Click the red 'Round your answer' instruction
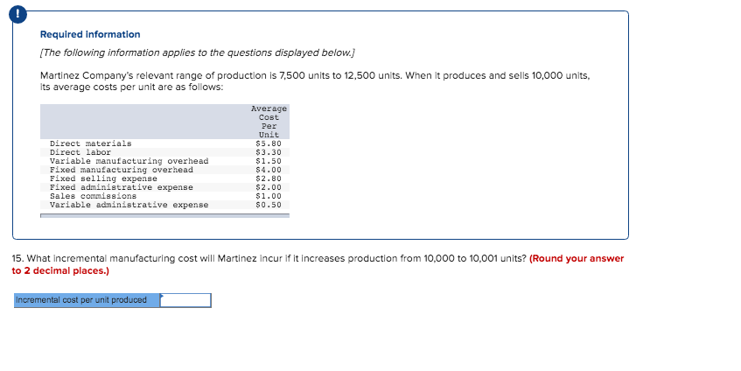 (318, 264)
